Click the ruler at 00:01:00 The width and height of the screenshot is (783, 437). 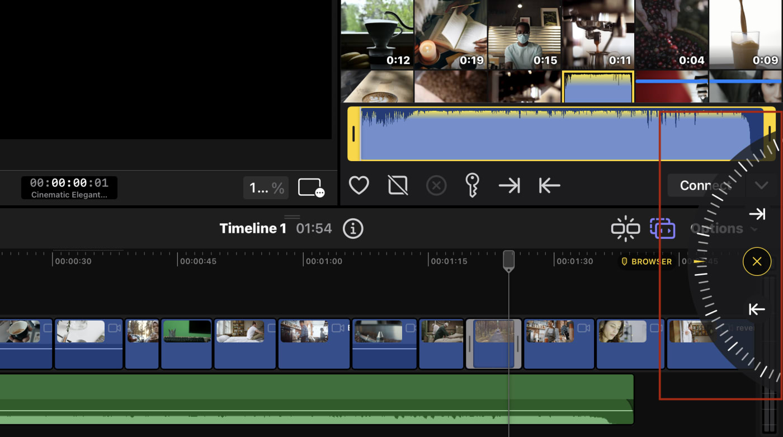click(324, 261)
